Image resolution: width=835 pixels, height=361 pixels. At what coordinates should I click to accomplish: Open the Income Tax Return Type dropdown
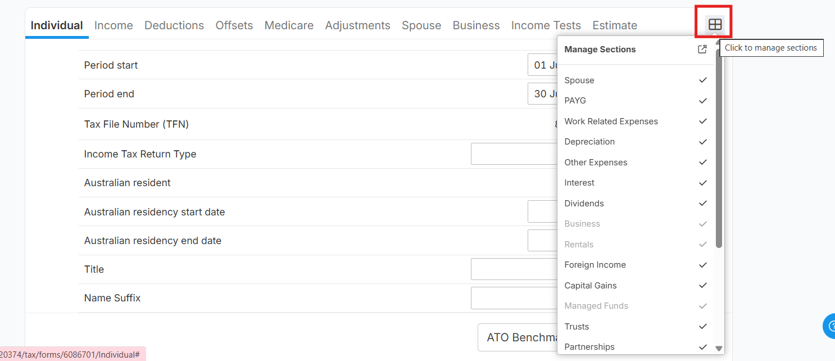click(514, 154)
